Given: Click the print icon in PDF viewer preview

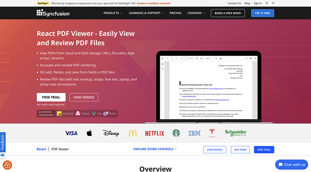Looking at the screenshot, I should coord(251,59).
